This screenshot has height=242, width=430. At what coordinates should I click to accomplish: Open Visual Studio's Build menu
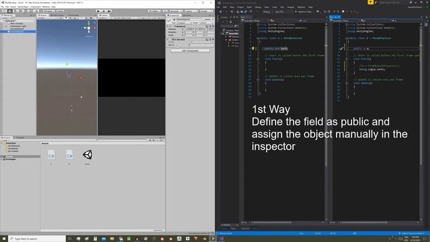249,7
